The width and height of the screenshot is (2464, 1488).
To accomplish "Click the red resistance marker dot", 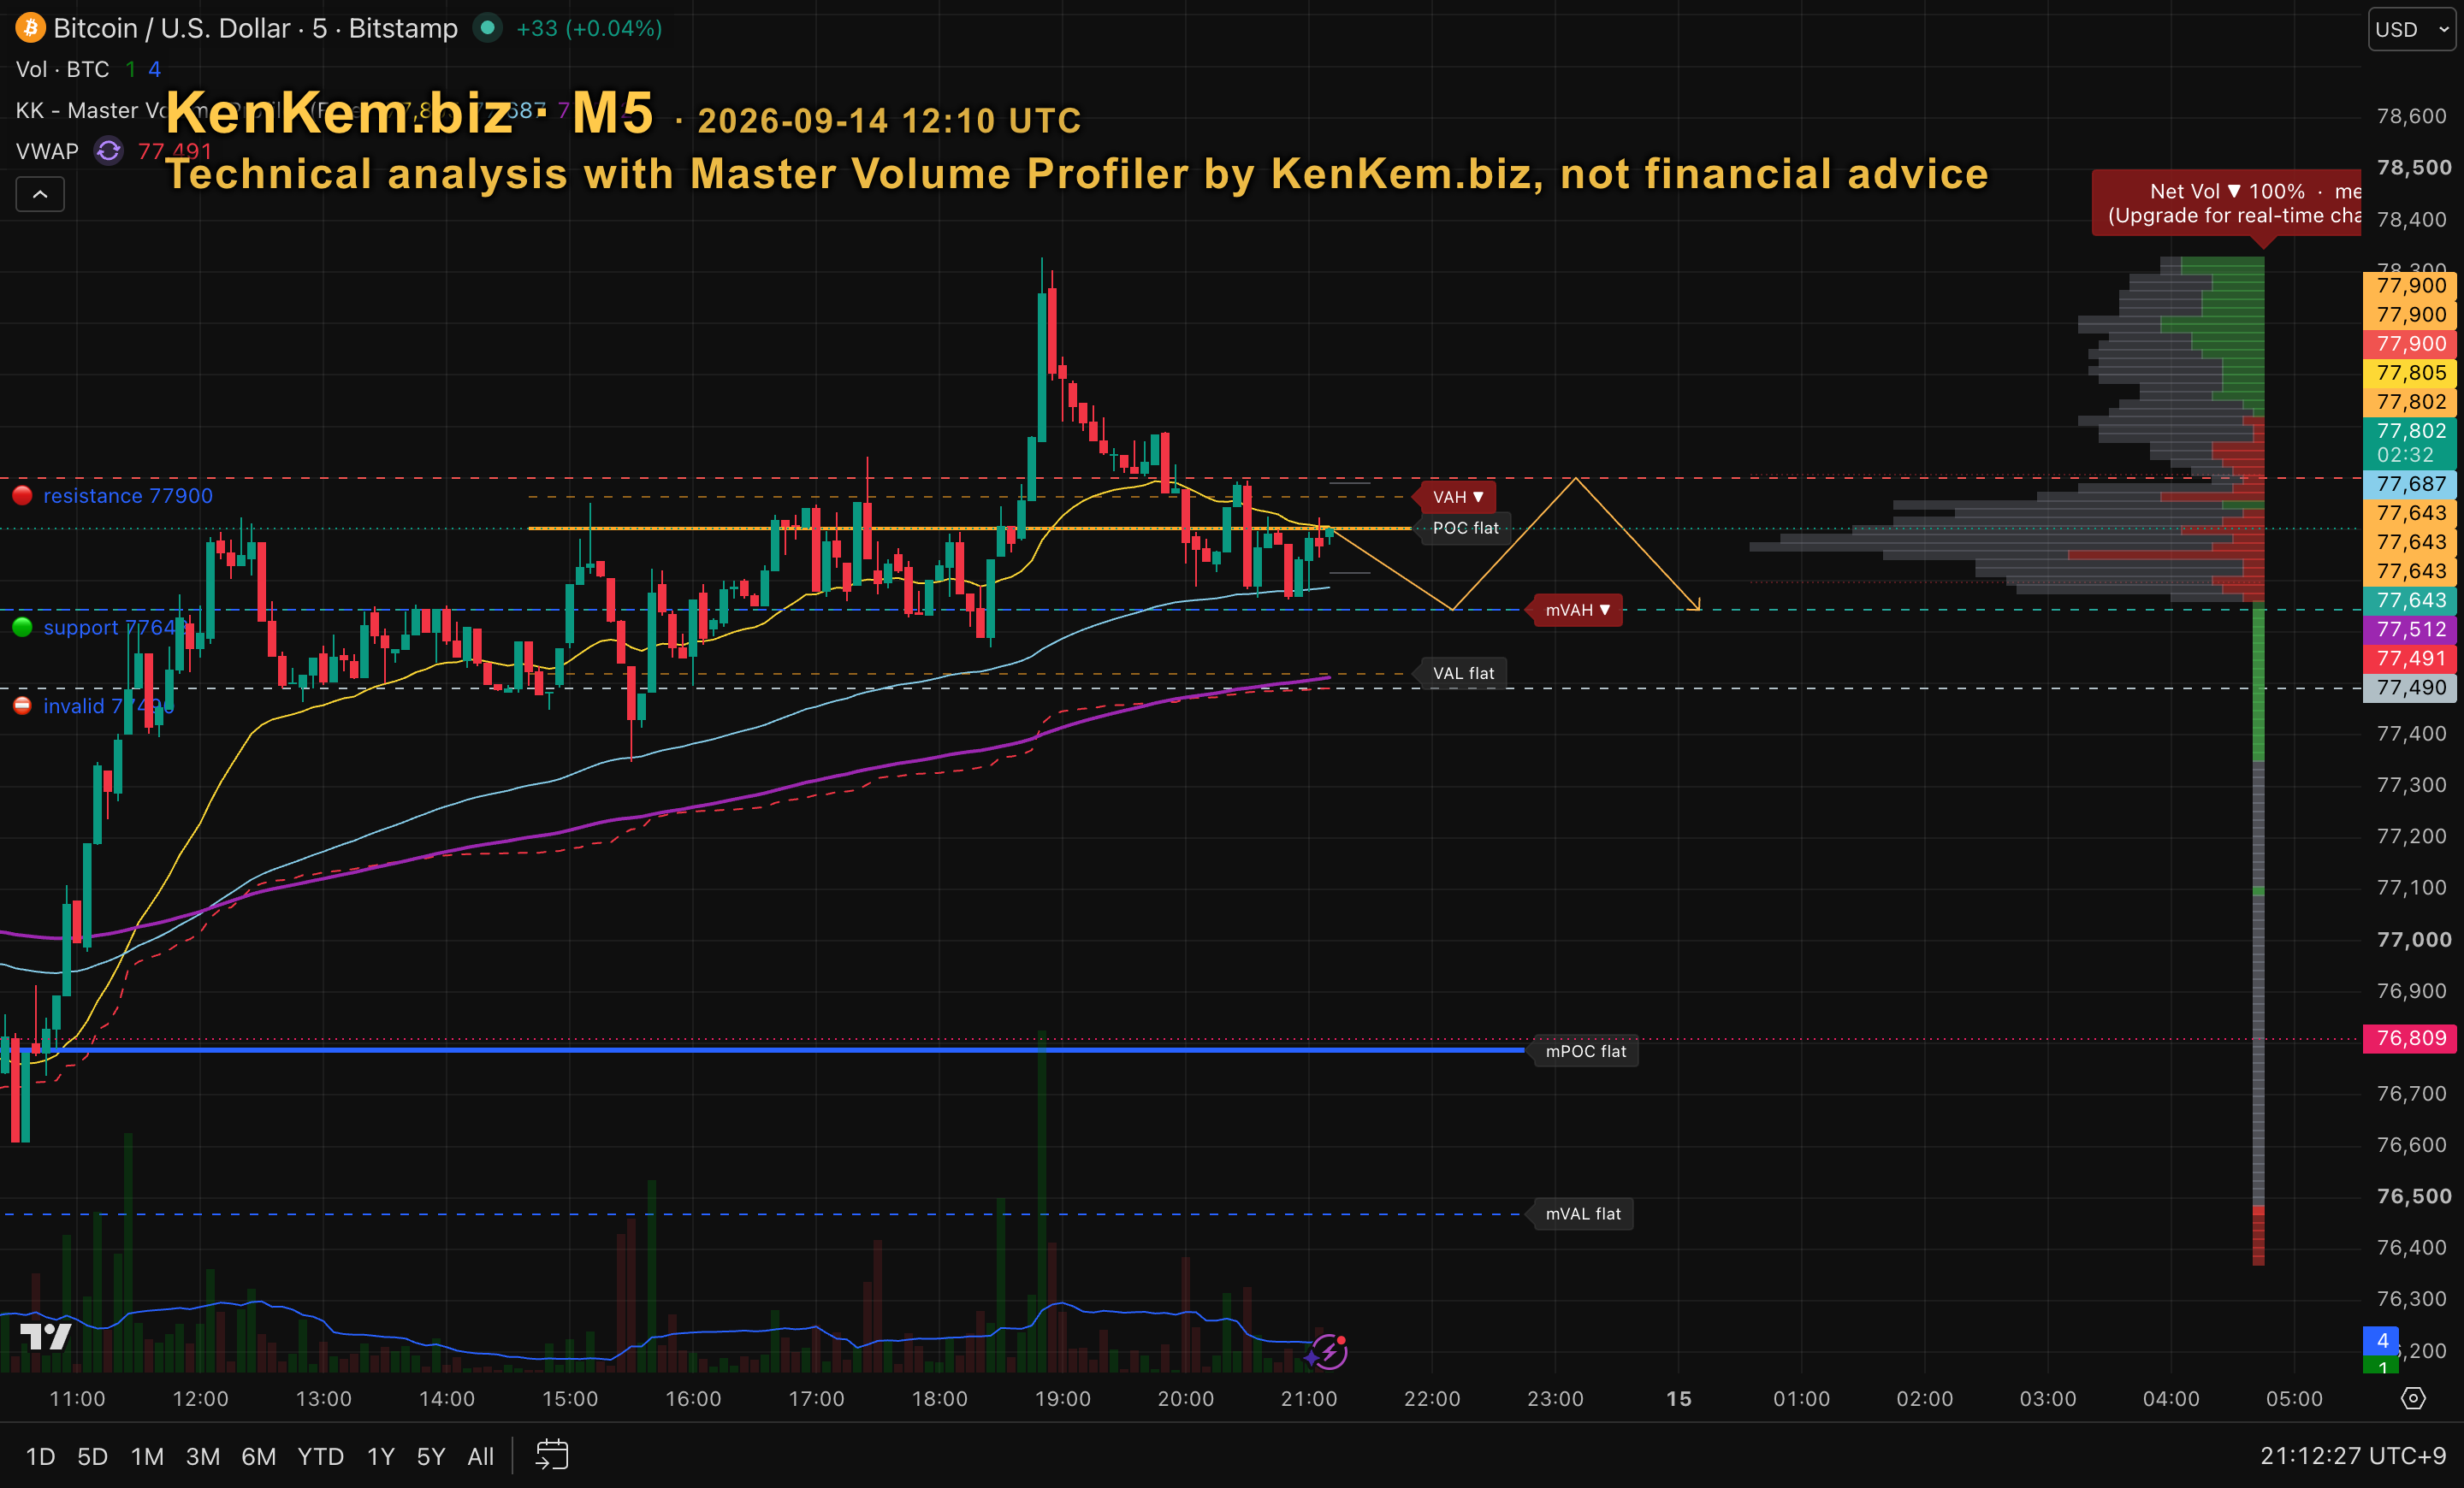I will coord(22,496).
